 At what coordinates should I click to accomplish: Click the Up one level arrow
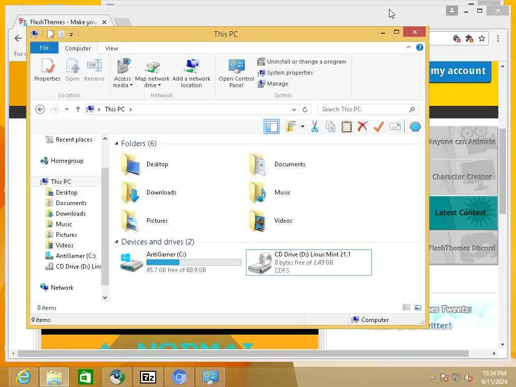(78, 109)
